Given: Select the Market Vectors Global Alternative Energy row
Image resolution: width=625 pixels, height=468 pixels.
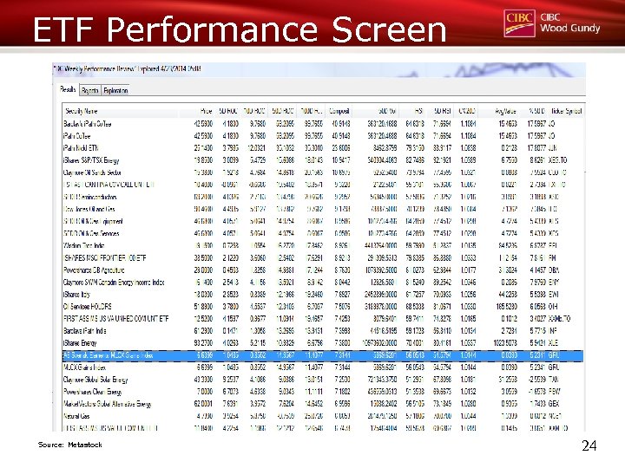Looking at the screenshot, I should pos(323,404).
